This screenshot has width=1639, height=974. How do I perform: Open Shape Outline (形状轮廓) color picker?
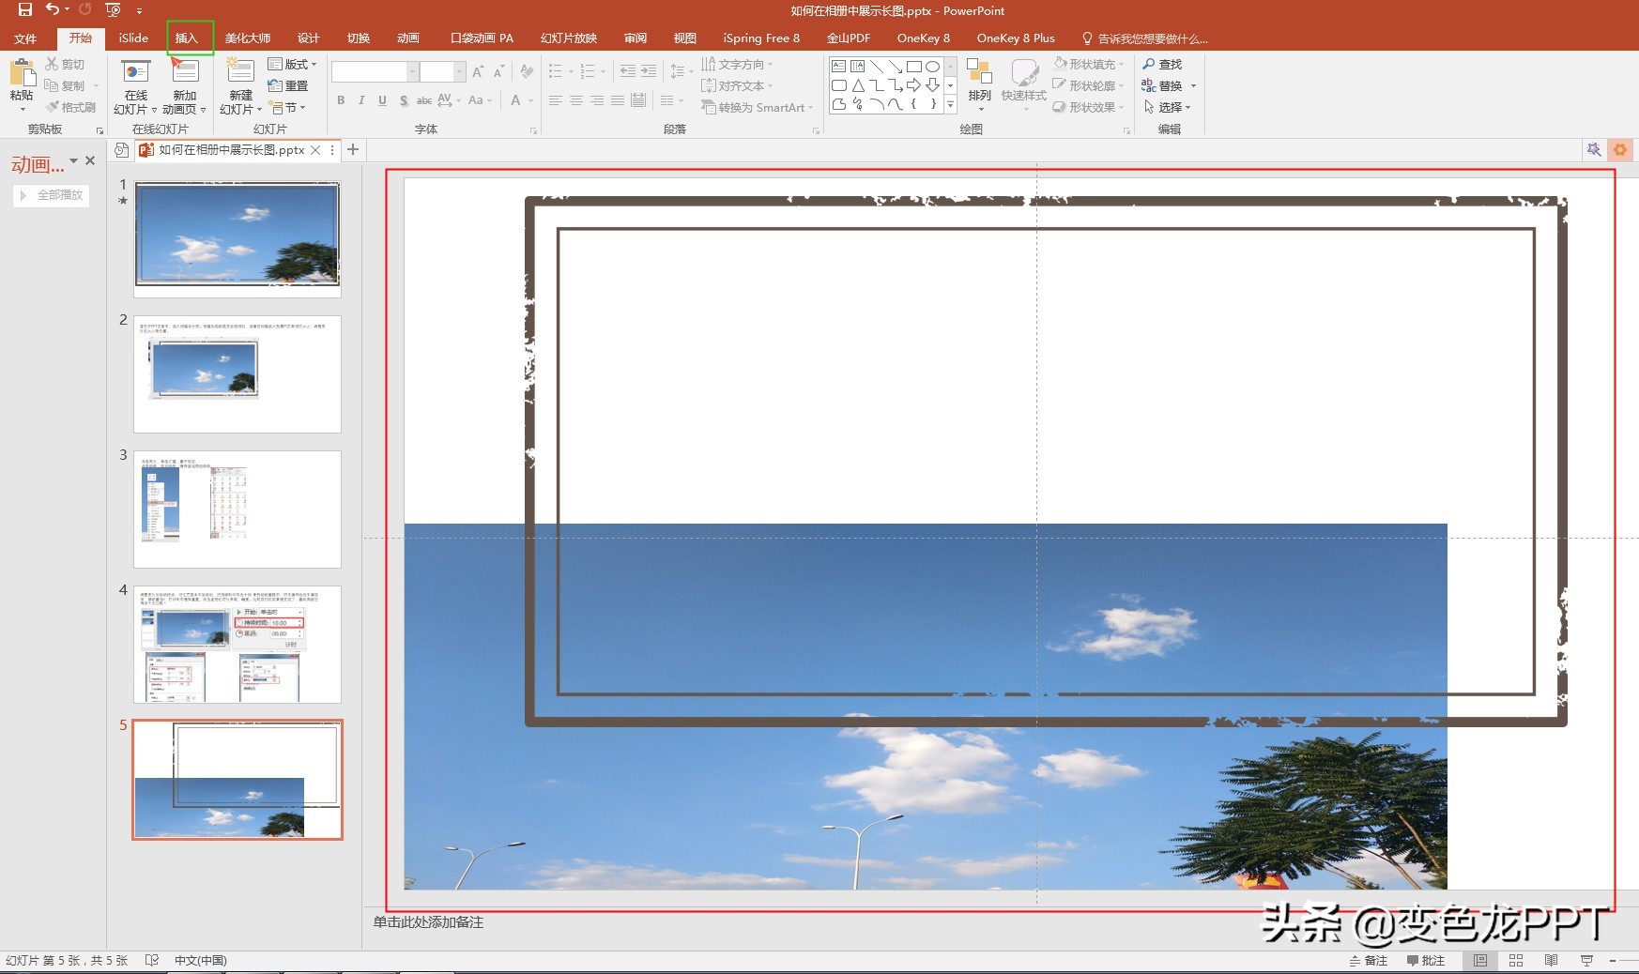(x=1089, y=85)
